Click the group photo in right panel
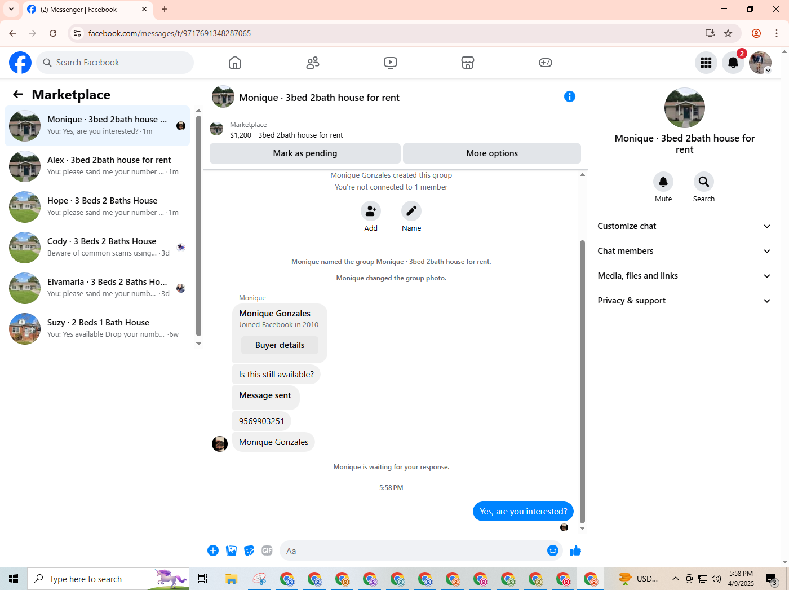Screen dimensions: 789x590 [685, 108]
